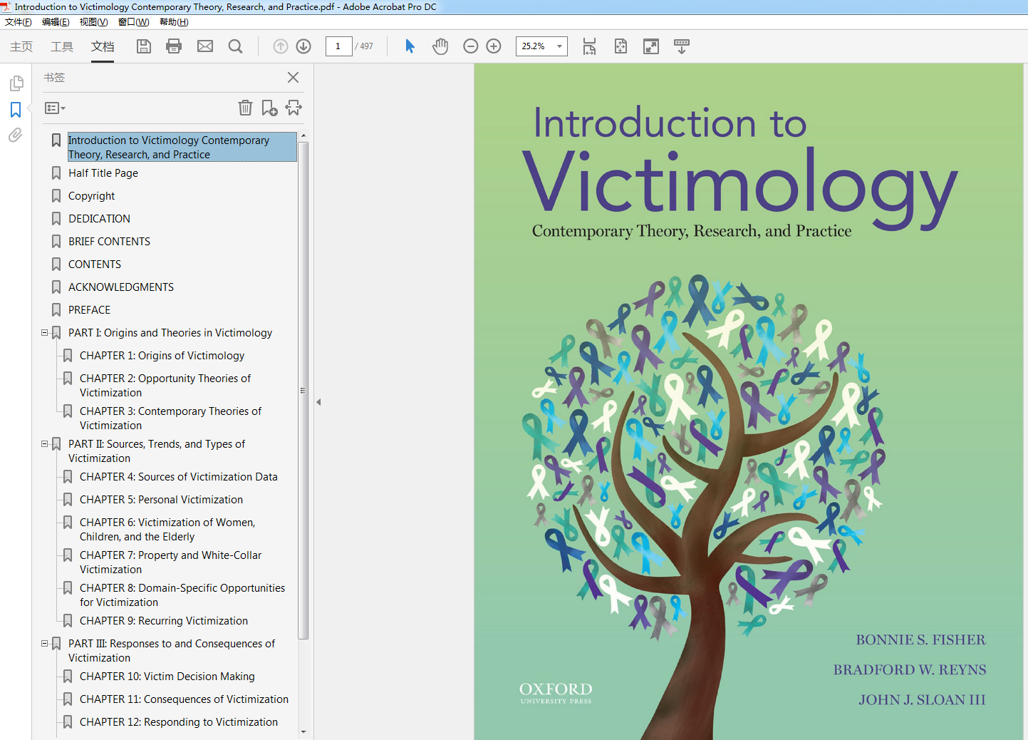Select PART I: Origins and Theories bookmark
The width and height of the screenshot is (1028, 740).
pyautogui.click(x=170, y=333)
